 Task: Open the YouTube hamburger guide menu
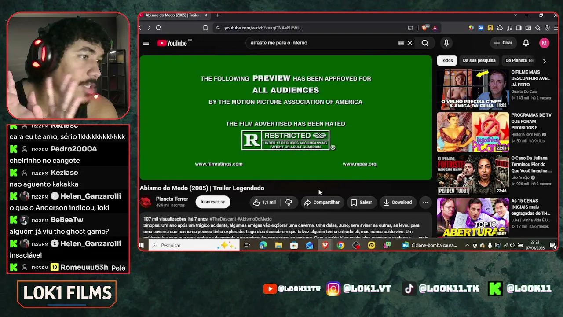tap(146, 43)
